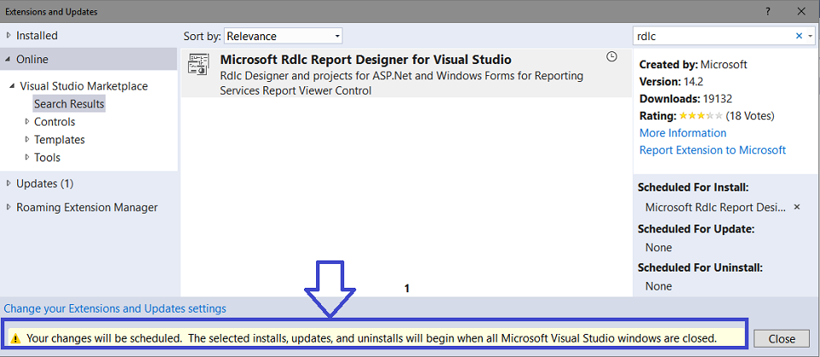Click the Scheduled For Uninstall heading
The width and height of the screenshot is (820, 357).
700,267
